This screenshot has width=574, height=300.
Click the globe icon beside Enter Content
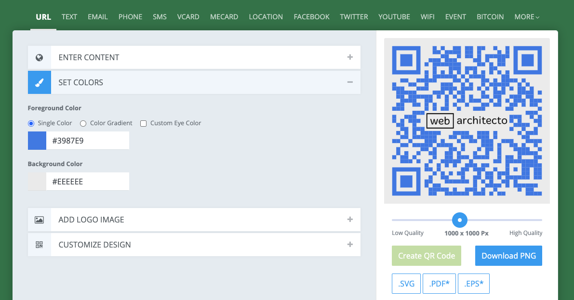tap(40, 57)
